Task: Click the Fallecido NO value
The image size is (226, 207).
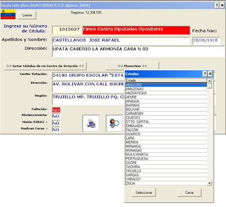Action: point(56,110)
